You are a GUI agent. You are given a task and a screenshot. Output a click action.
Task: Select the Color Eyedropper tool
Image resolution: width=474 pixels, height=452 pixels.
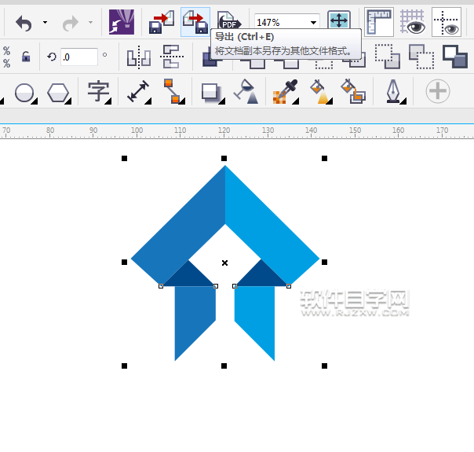coord(283,92)
